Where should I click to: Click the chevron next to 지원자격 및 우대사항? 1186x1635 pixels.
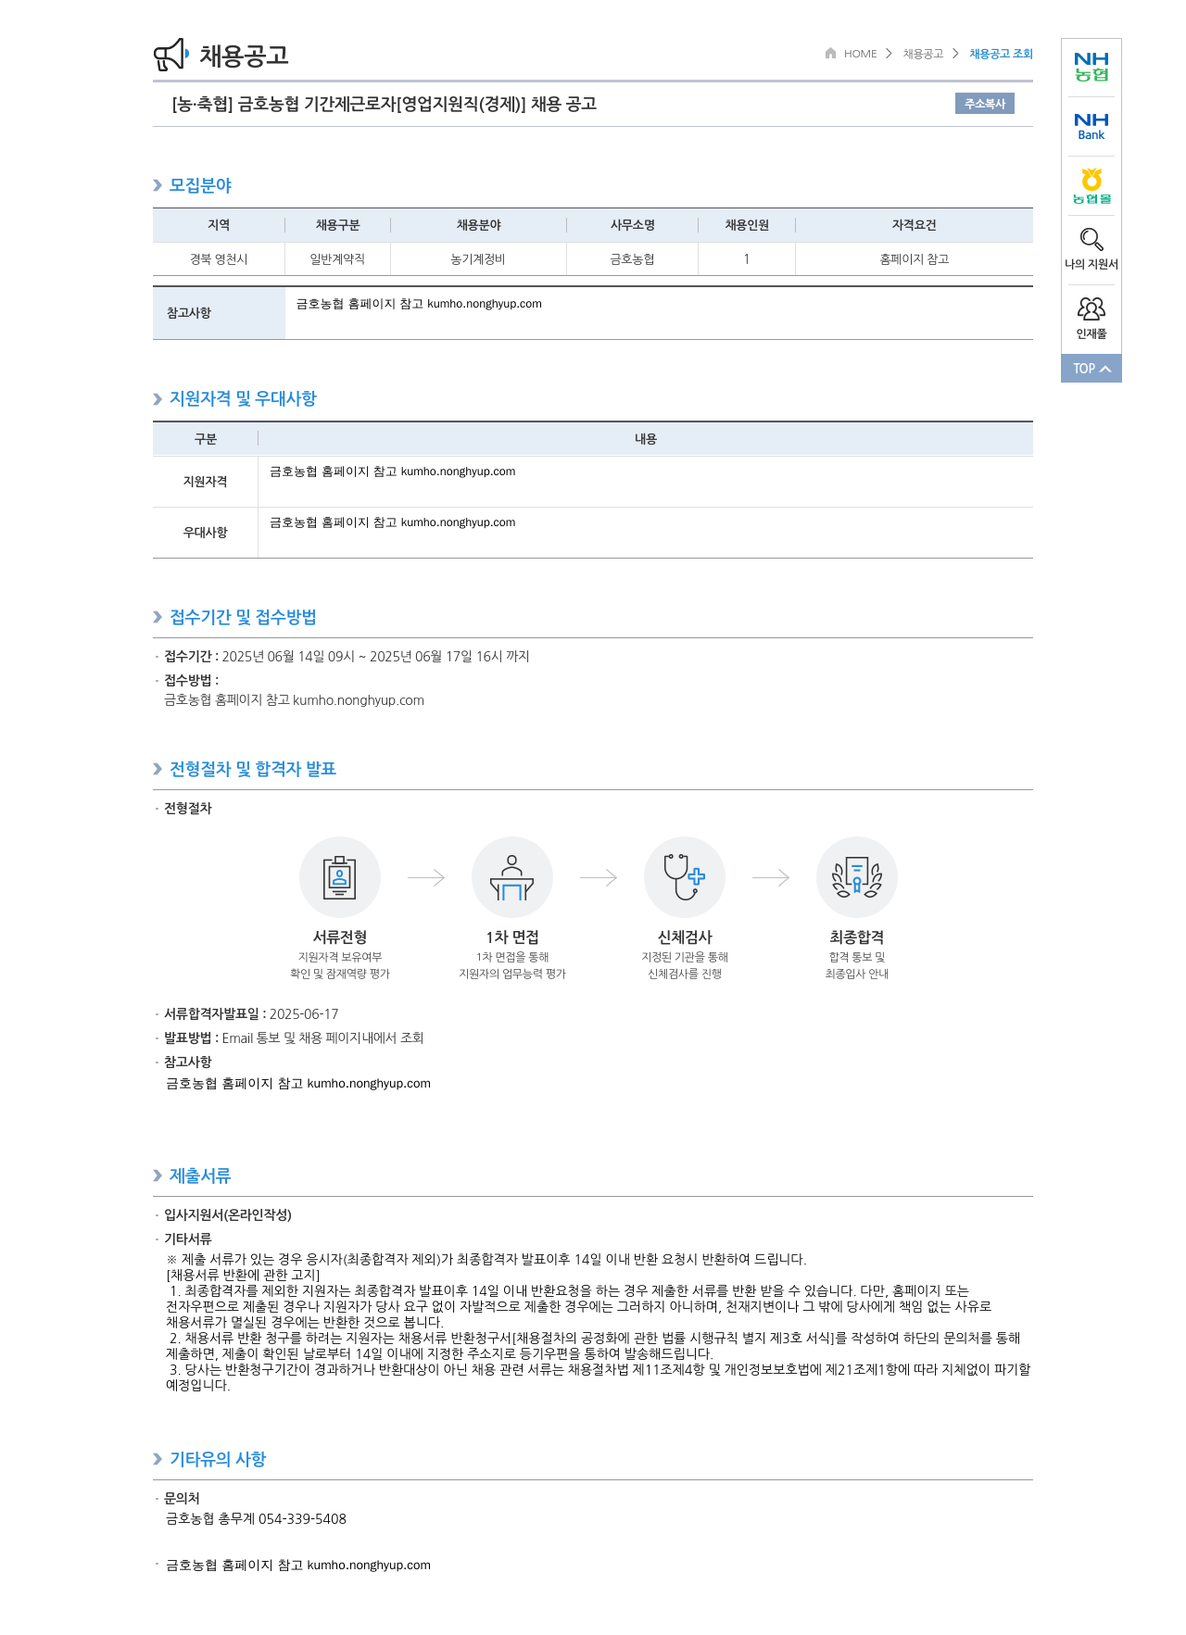pos(158,399)
